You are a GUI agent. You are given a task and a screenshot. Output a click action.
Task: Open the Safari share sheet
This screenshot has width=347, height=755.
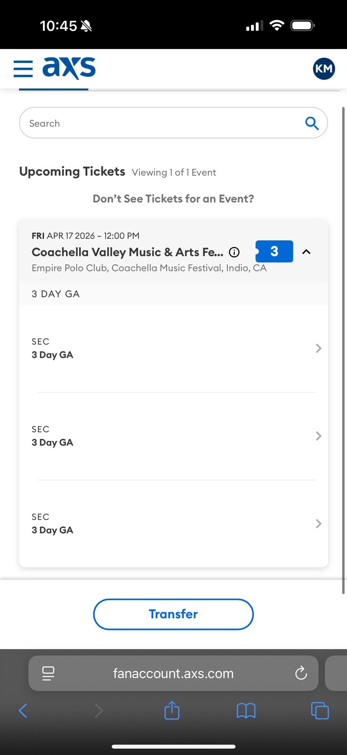(x=172, y=711)
